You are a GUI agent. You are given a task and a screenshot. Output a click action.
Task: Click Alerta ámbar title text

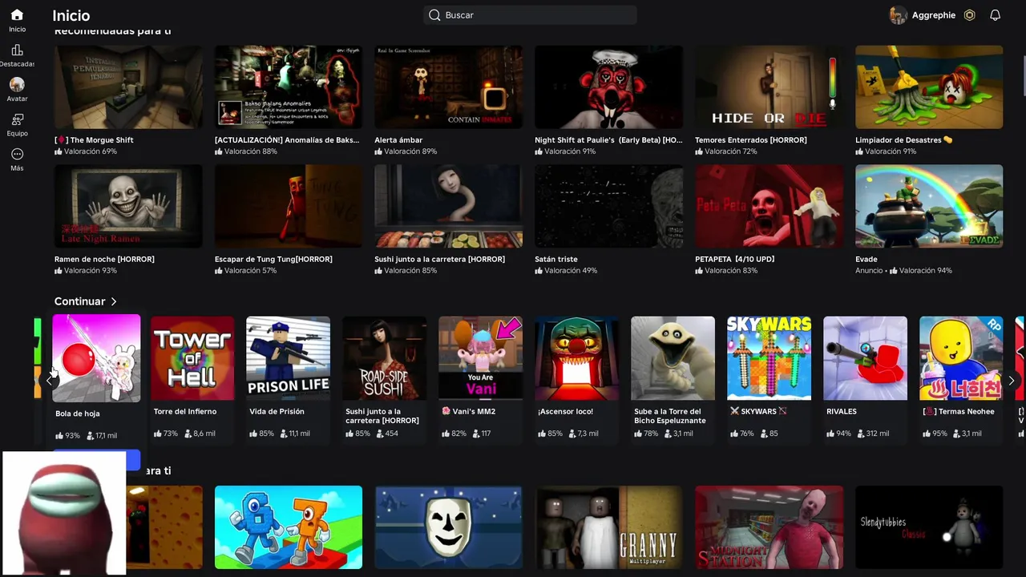(x=398, y=140)
